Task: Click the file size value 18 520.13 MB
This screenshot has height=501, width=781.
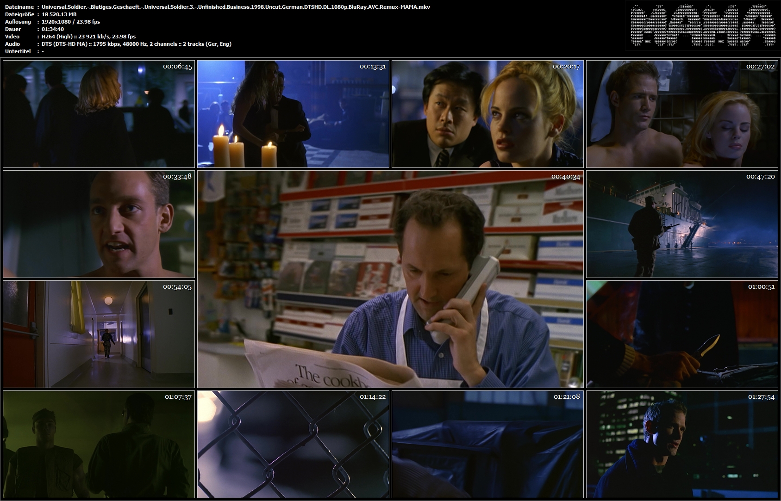Action: 59,14
